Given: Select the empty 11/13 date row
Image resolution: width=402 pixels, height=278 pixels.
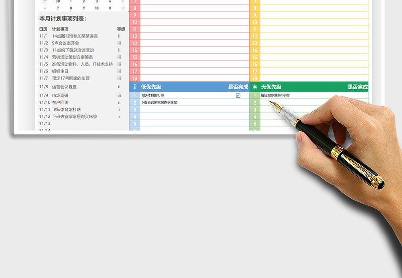Looking at the screenshot, I should 45,123.
